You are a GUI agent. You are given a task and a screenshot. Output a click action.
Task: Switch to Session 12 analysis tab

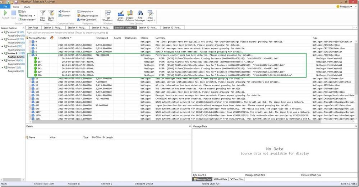(172, 28)
